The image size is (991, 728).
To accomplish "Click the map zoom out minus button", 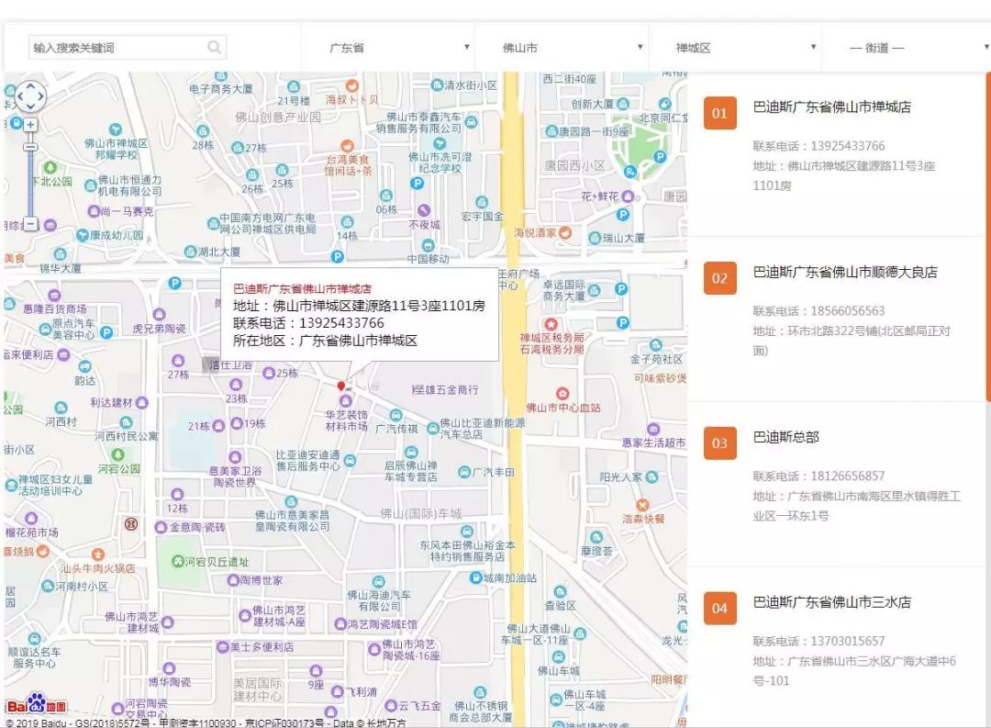I will point(30,224).
